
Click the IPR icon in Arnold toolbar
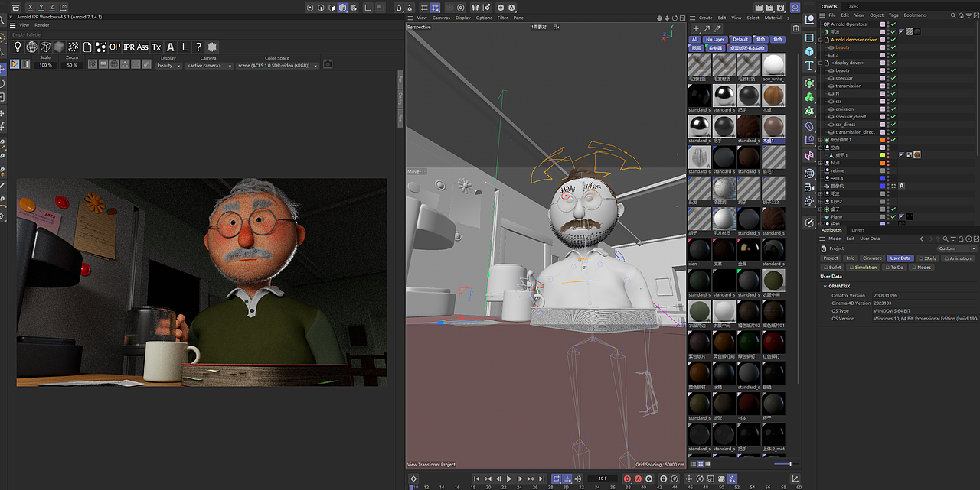tap(129, 47)
